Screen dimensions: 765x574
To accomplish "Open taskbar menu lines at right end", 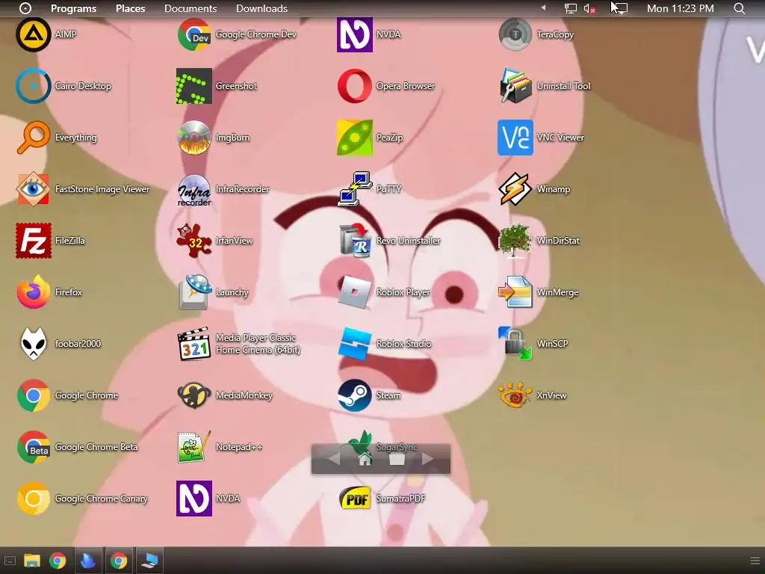I will click(755, 561).
